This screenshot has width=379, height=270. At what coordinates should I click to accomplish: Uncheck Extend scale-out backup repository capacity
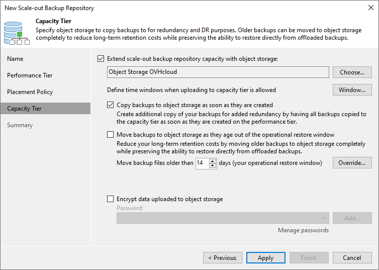tap(101, 59)
